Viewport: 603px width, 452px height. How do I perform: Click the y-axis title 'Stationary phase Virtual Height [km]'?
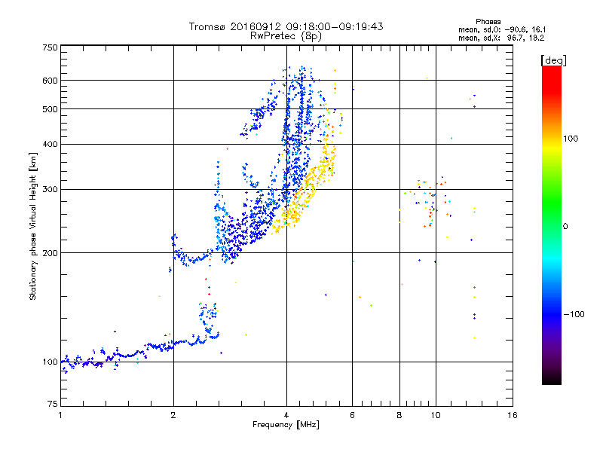pyautogui.click(x=33, y=226)
